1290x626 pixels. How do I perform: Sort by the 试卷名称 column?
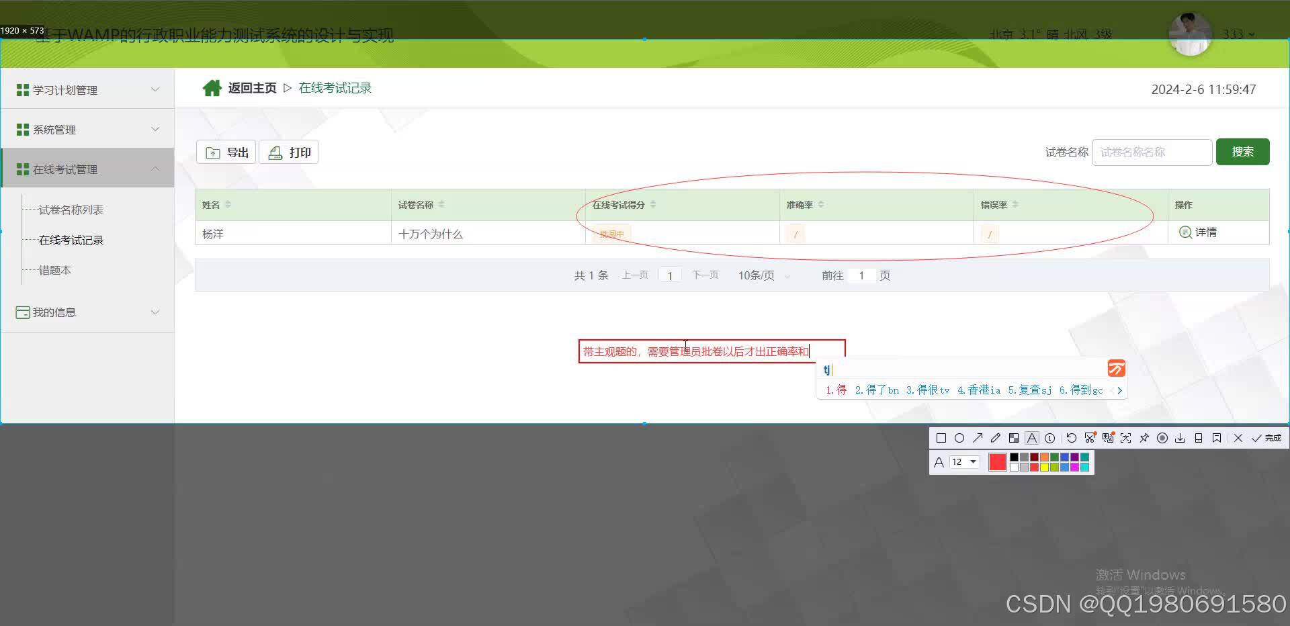click(x=441, y=205)
